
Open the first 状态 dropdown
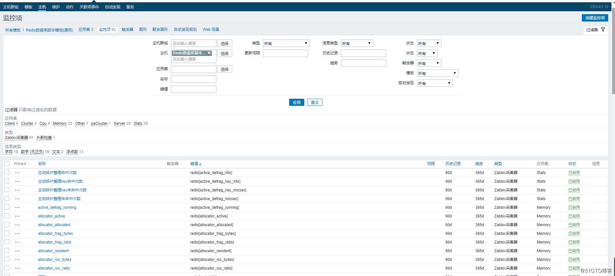429,43
